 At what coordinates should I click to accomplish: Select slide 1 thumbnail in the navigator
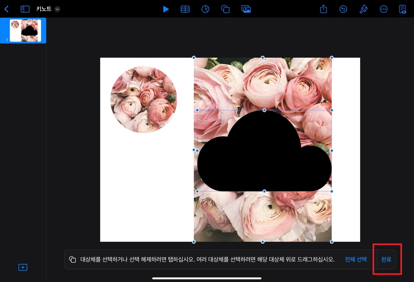tap(25, 30)
